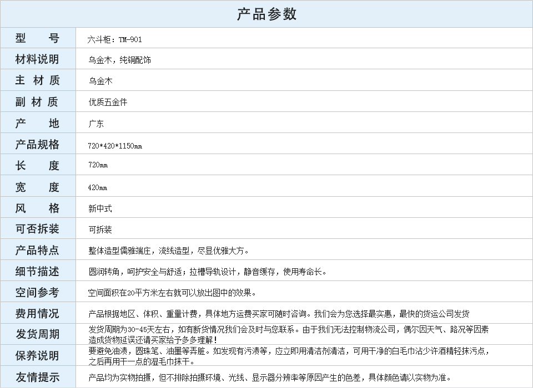Select the 风格 row label

[x=37, y=208]
